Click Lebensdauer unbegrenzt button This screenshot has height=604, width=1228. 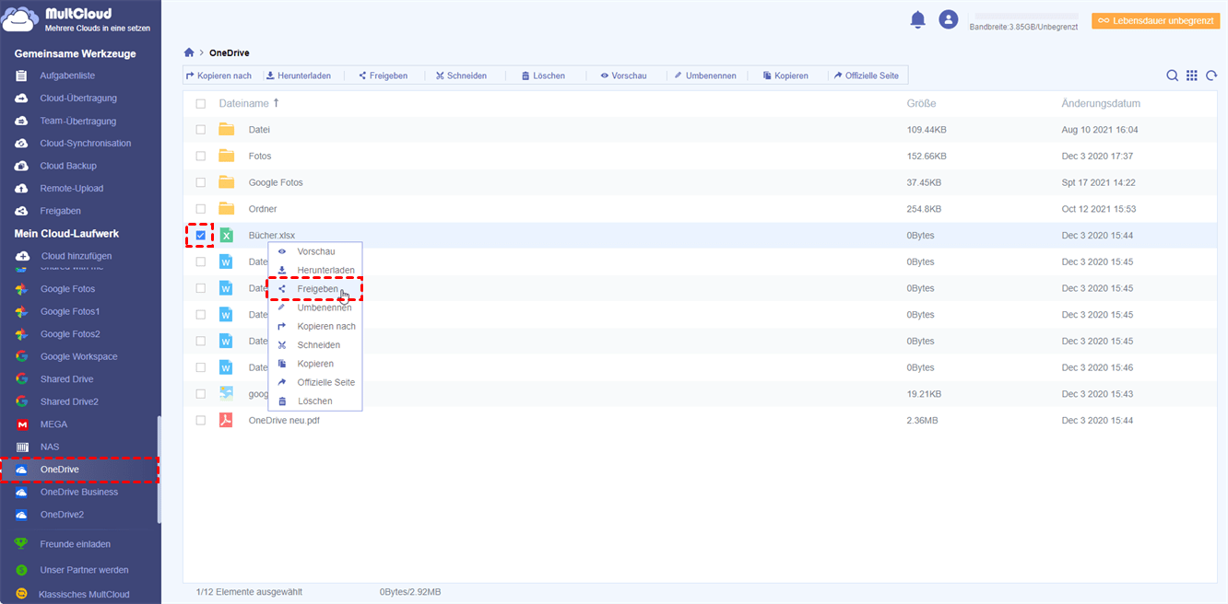1155,20
